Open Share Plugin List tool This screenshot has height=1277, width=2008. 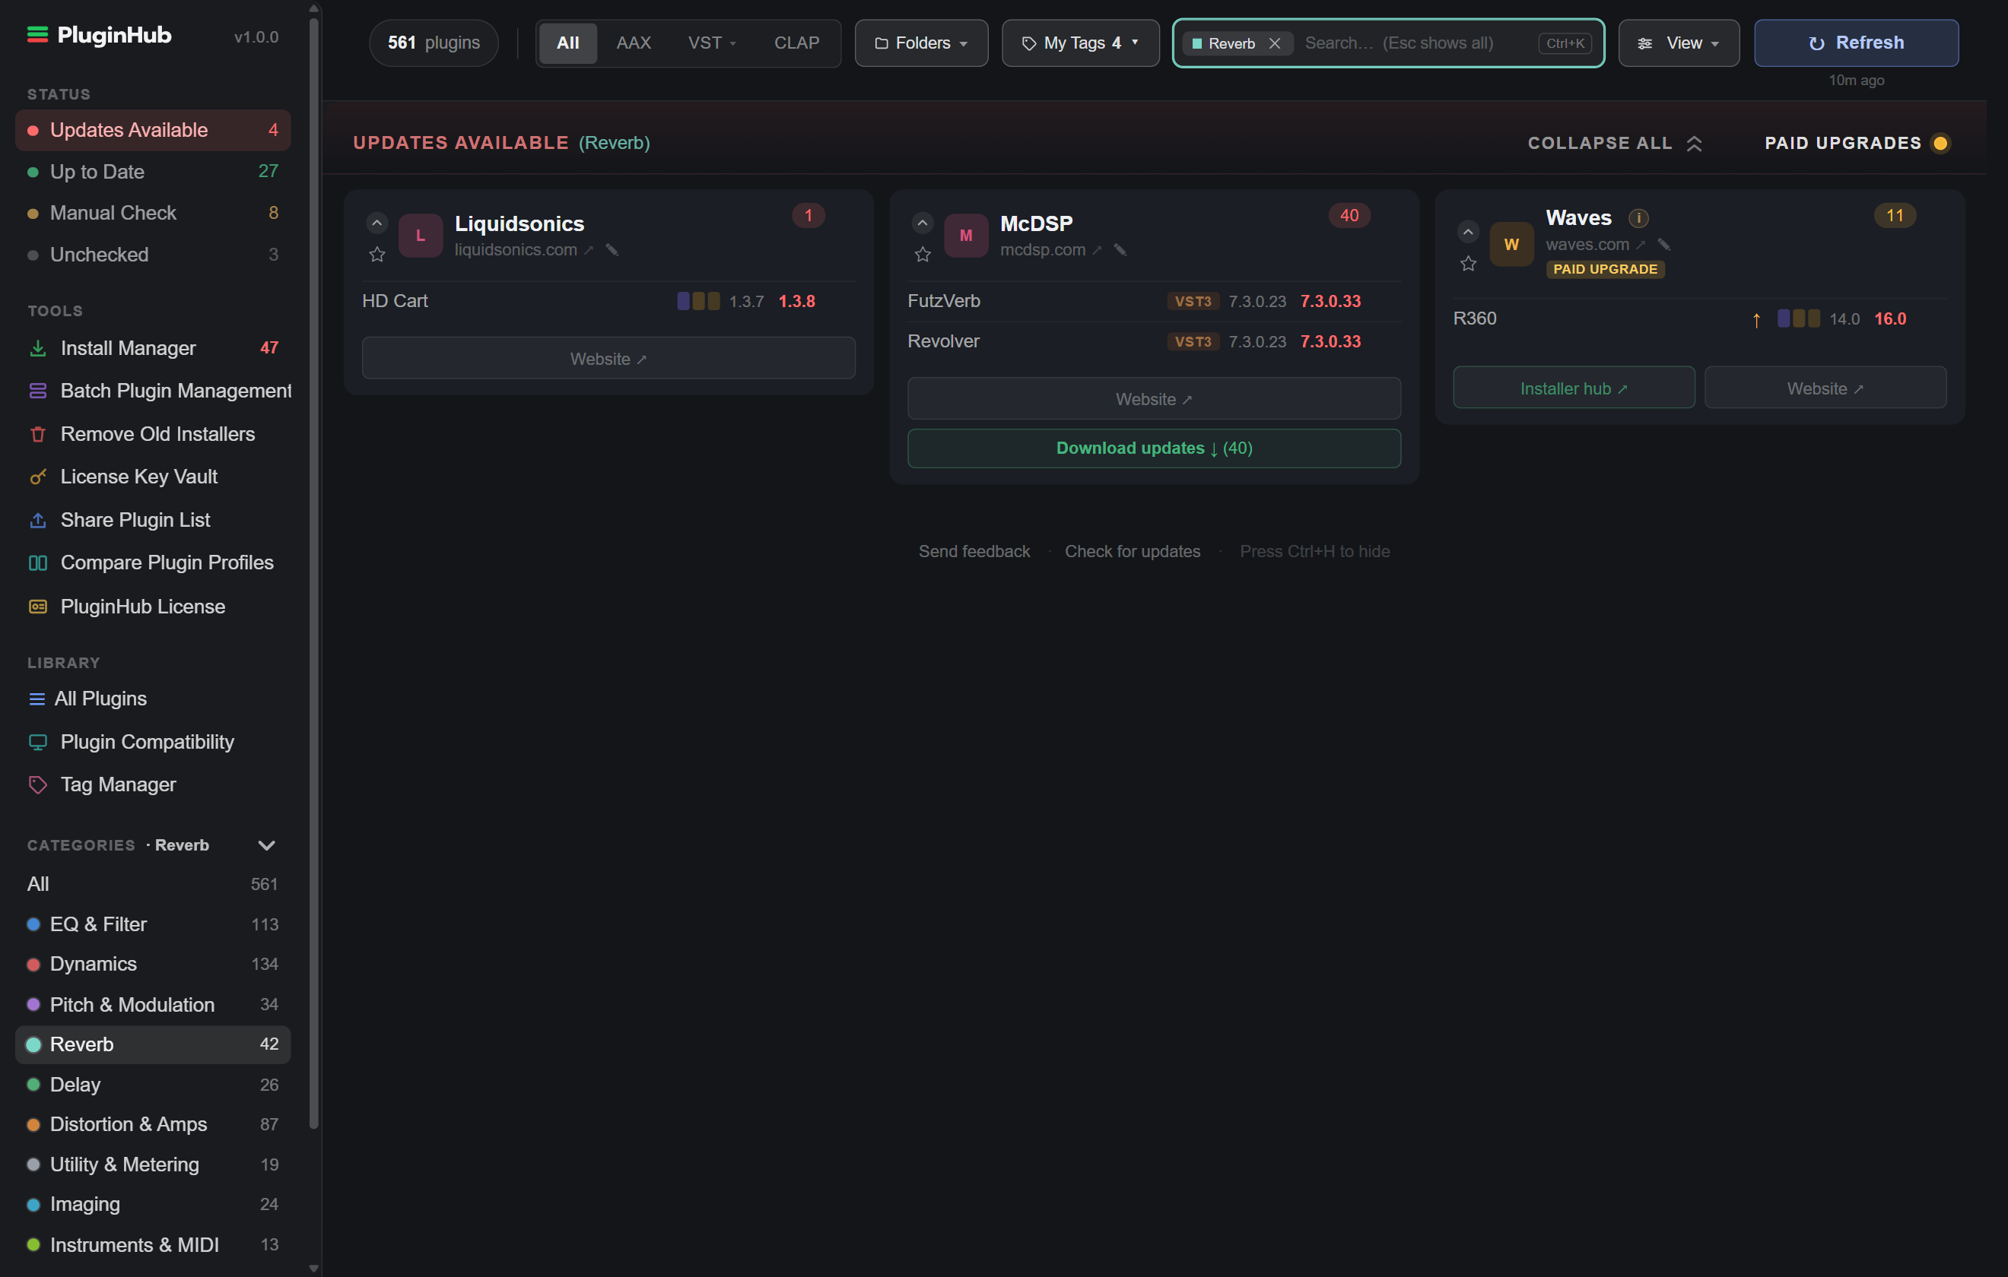154,519
